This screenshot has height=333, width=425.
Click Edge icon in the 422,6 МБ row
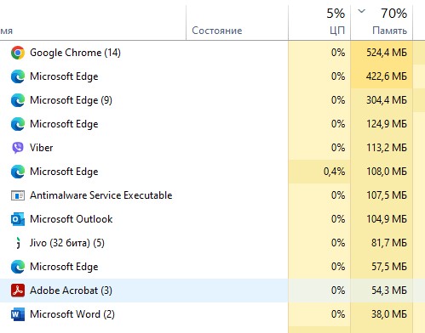(x=18, y=76)
